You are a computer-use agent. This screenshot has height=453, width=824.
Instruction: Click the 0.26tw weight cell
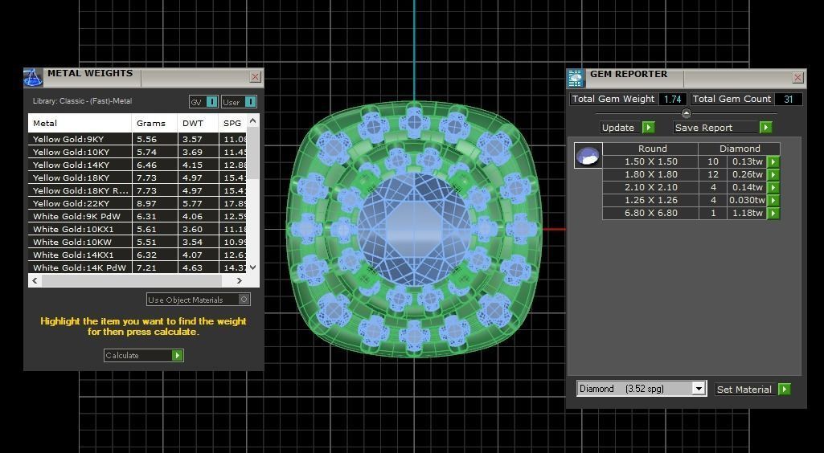[747, 174]
